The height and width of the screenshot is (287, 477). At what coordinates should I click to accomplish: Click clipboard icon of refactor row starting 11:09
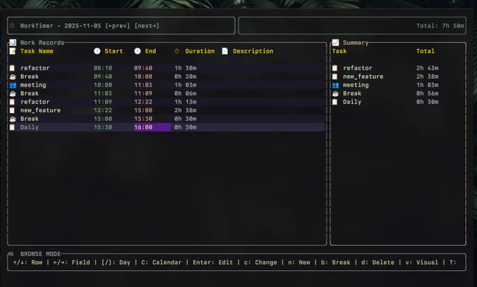(12, 102)
